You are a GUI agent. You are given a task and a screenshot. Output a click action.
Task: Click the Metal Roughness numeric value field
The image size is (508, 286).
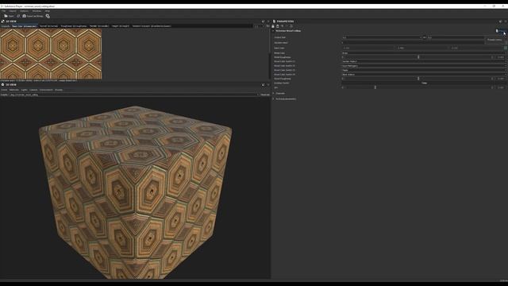[501, 57]
